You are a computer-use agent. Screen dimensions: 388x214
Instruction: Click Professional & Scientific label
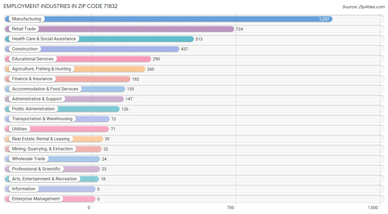[x=36, y=169]
